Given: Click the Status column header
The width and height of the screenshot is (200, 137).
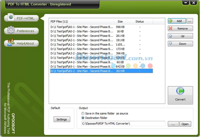Looking at the screenshot, I should [x=140, y=21].
